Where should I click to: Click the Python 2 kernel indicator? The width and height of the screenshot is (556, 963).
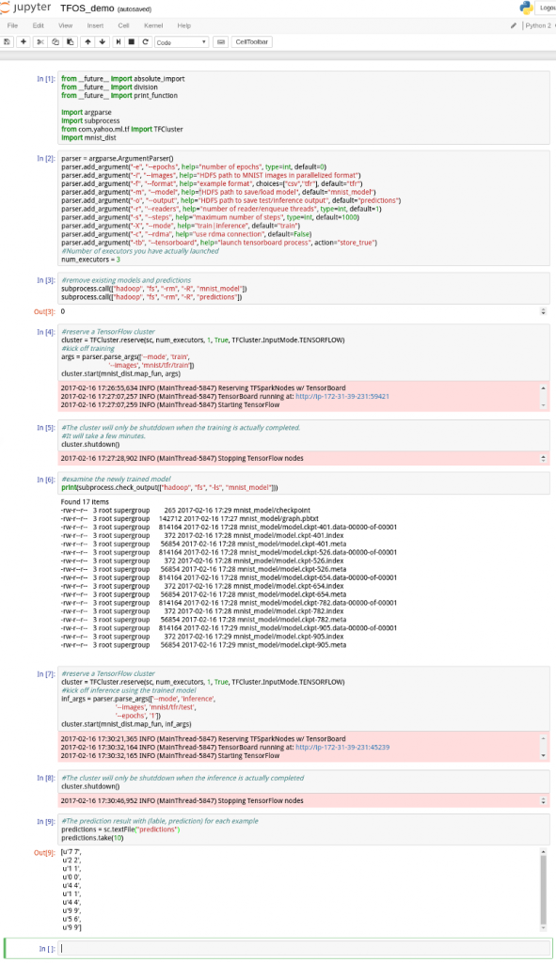pos(538,25)
